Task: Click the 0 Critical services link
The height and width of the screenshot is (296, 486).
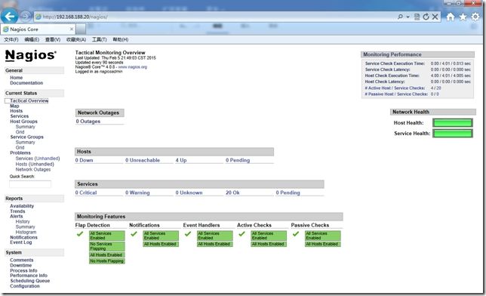Action: click(86, 193)
